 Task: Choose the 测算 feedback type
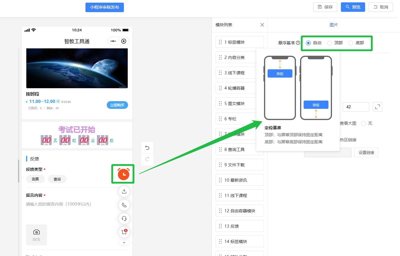(35, 179)
